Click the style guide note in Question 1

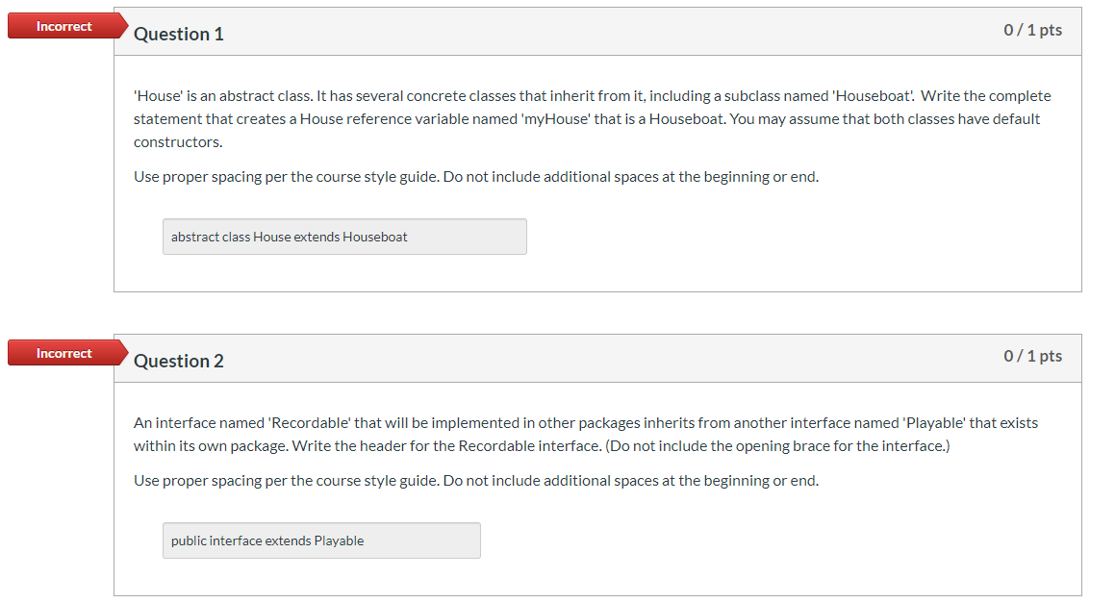[476, 176]
